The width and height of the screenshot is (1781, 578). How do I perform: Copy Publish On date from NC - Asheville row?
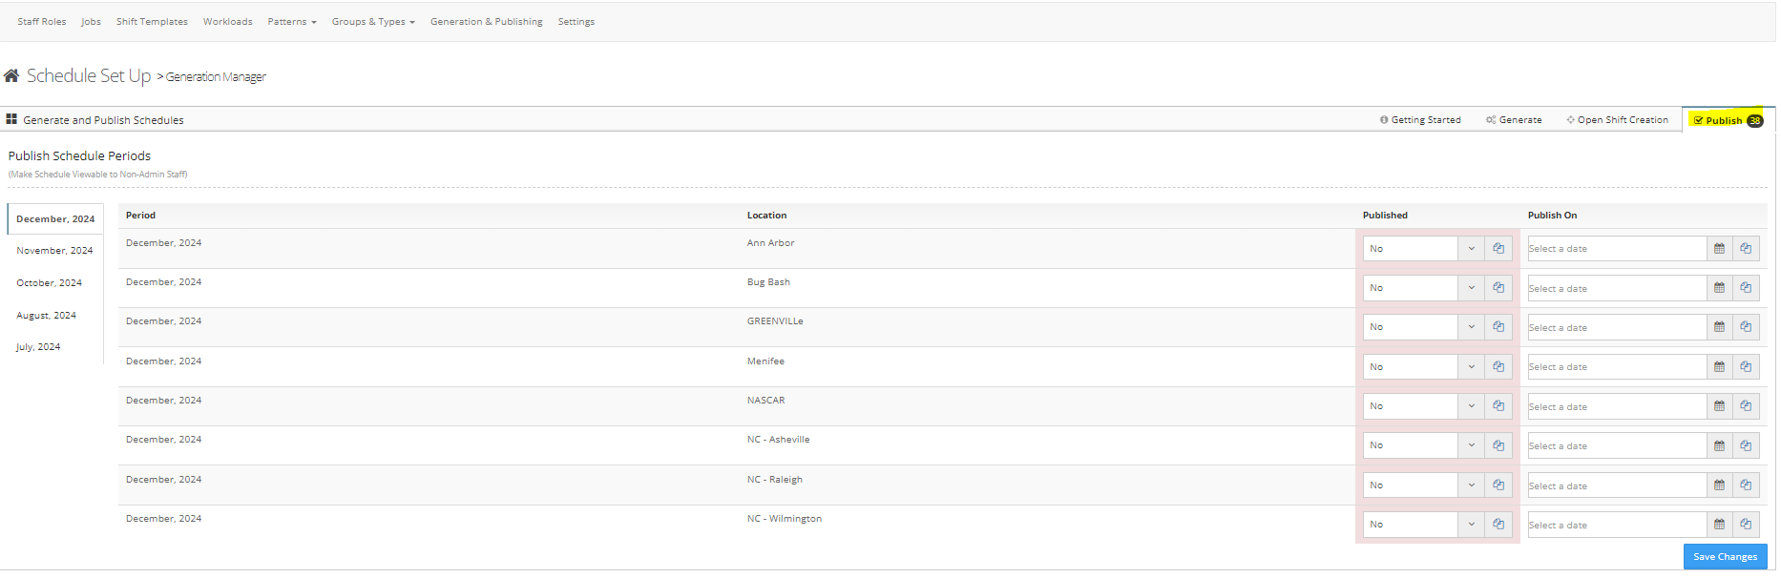(1746, 445)
